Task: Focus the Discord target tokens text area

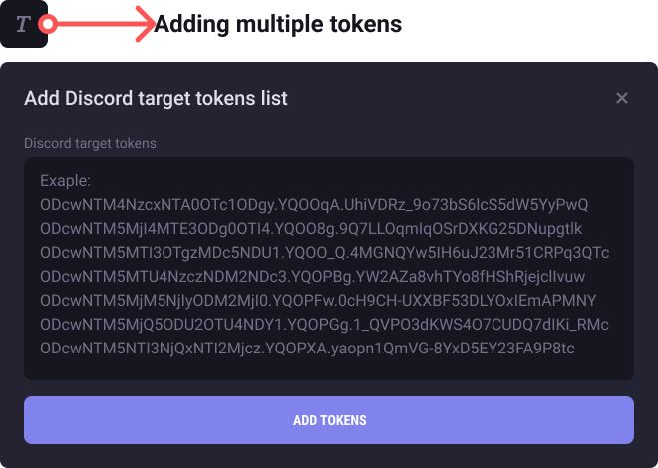Action: pyautogui.click(x=329, y=268)
